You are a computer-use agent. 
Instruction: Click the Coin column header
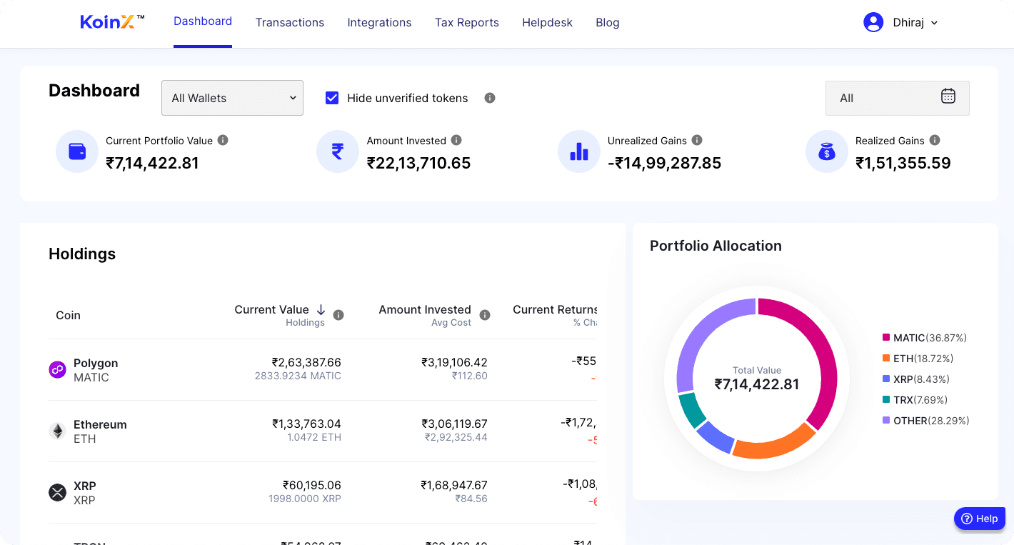click(x=68, y=315)
